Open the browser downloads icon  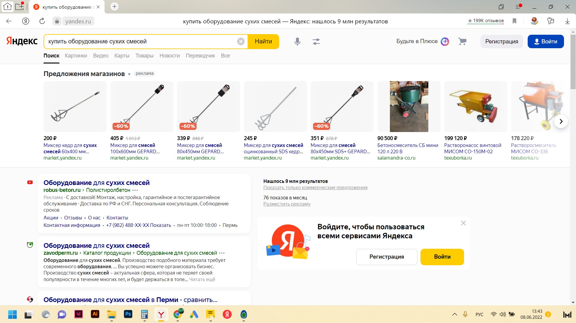(567, 21)
